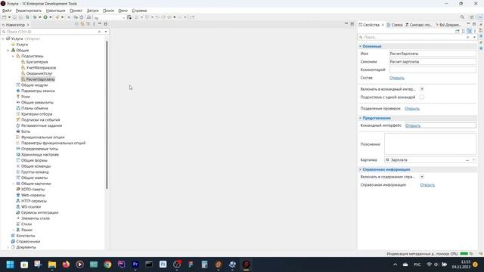Click the Общие модули node icon
Screen dimensions: 484x272
tap(18, 85)
